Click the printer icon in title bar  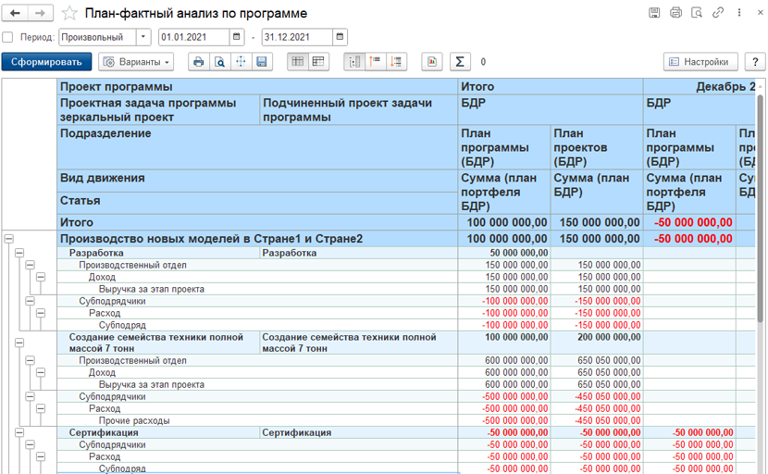point(675,13)
